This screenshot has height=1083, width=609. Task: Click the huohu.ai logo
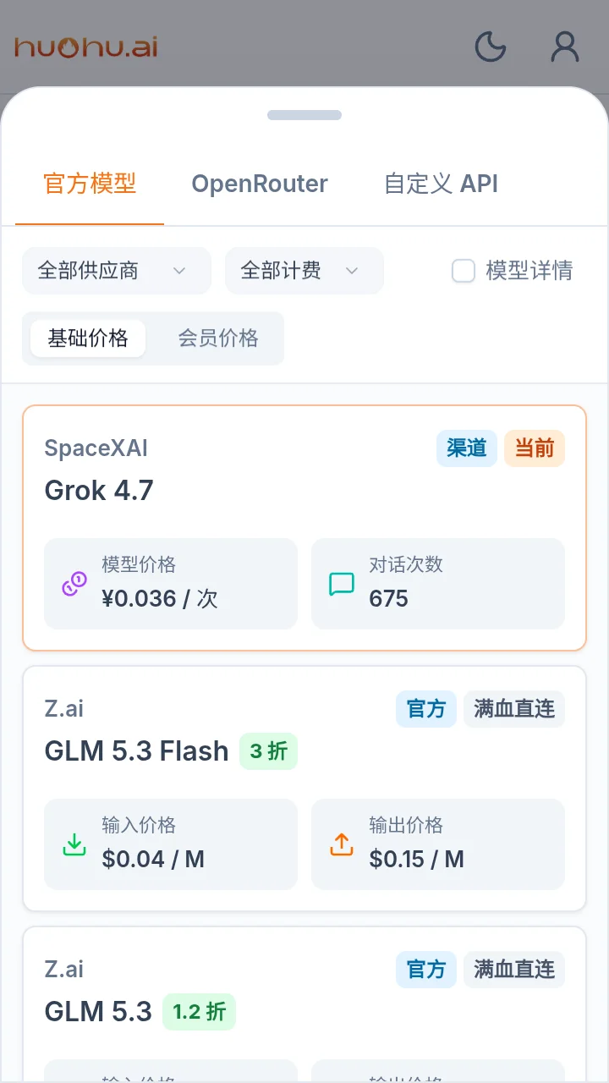click(86, 47)
